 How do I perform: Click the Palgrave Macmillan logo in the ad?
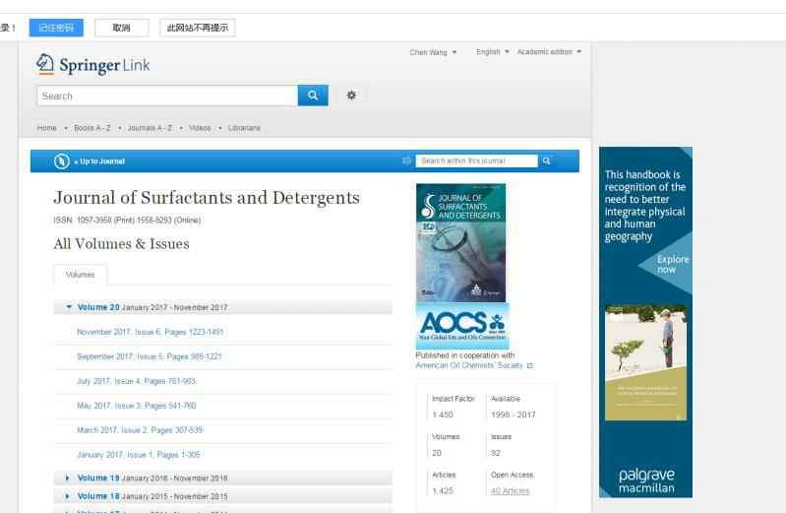coord(646,481)
